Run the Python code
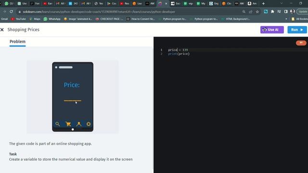The image size is (308, 173). pos(297,30)
